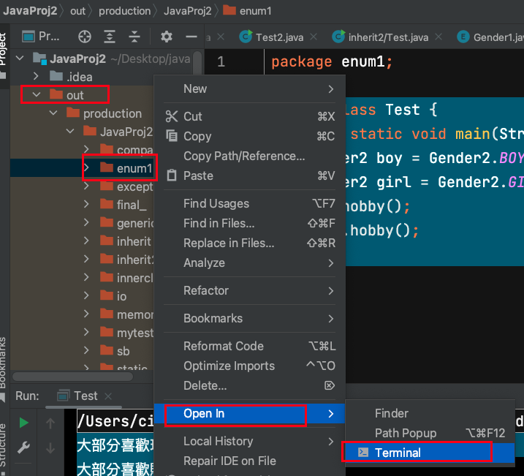Open Project panel settings gear

coord(167,37)
